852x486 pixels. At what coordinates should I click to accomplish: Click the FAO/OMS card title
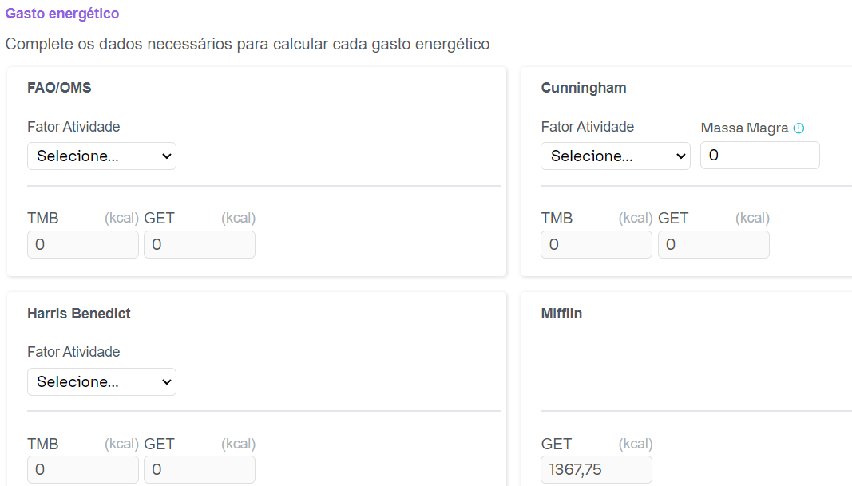59,88
